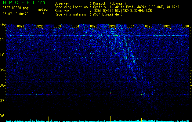Screen dimensions: 192x122
Task: Click the yellow meteor marker between 0927 and 0928
Action: (141, 120)
